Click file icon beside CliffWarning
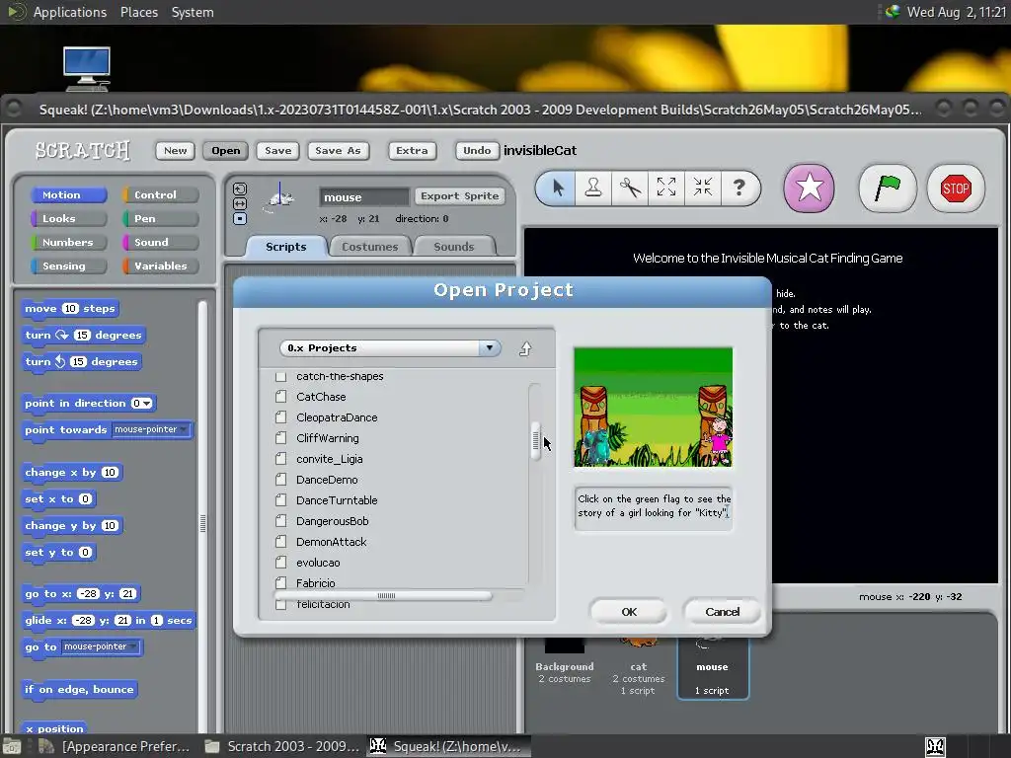The image size is (1011, 758). [280, 437]
